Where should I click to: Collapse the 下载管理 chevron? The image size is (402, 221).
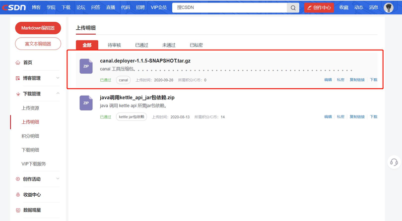[x=58, y=94]
